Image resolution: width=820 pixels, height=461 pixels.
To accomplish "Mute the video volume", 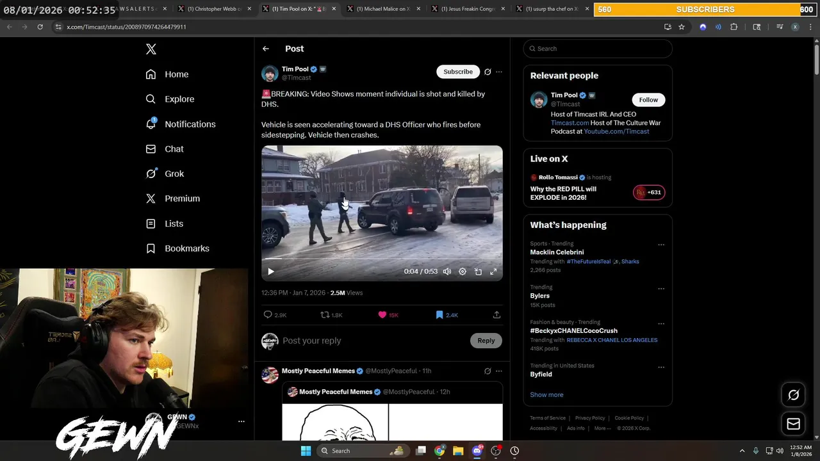I will 447,271.
